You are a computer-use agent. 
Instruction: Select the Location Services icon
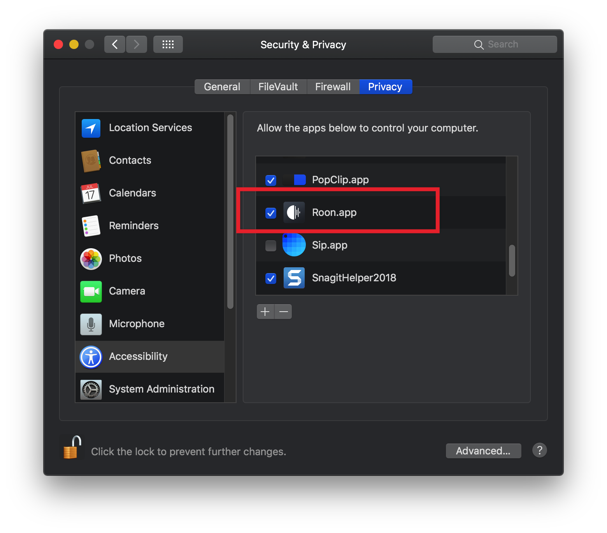(x=91, y=128)
